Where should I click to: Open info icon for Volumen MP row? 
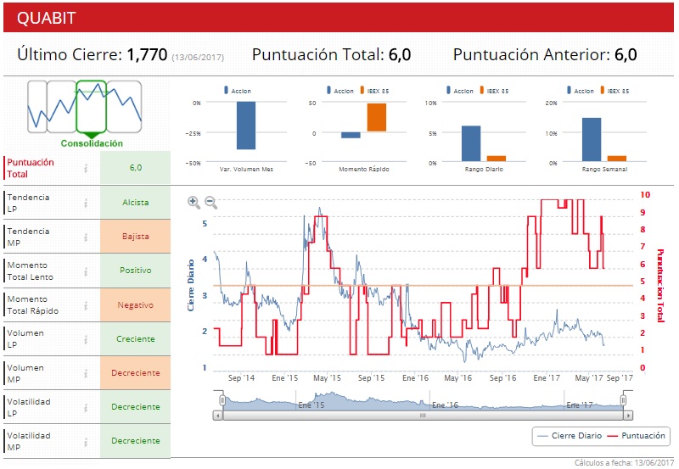pos(86,373)
